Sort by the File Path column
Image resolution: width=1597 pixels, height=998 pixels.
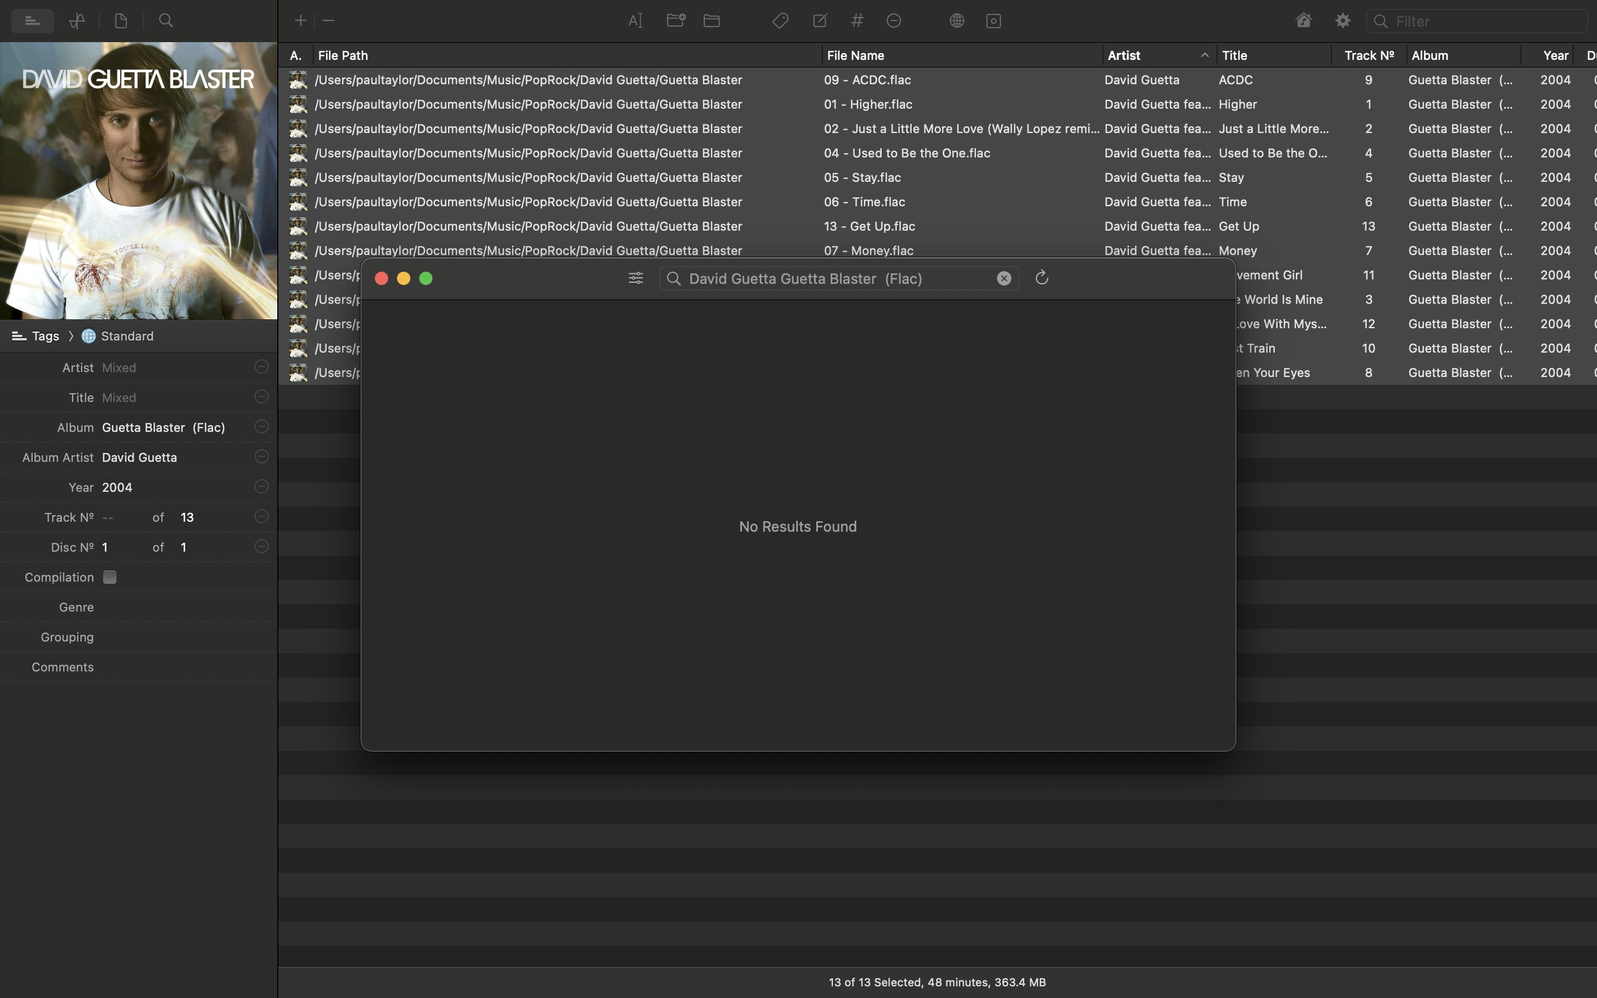(567, 55)
